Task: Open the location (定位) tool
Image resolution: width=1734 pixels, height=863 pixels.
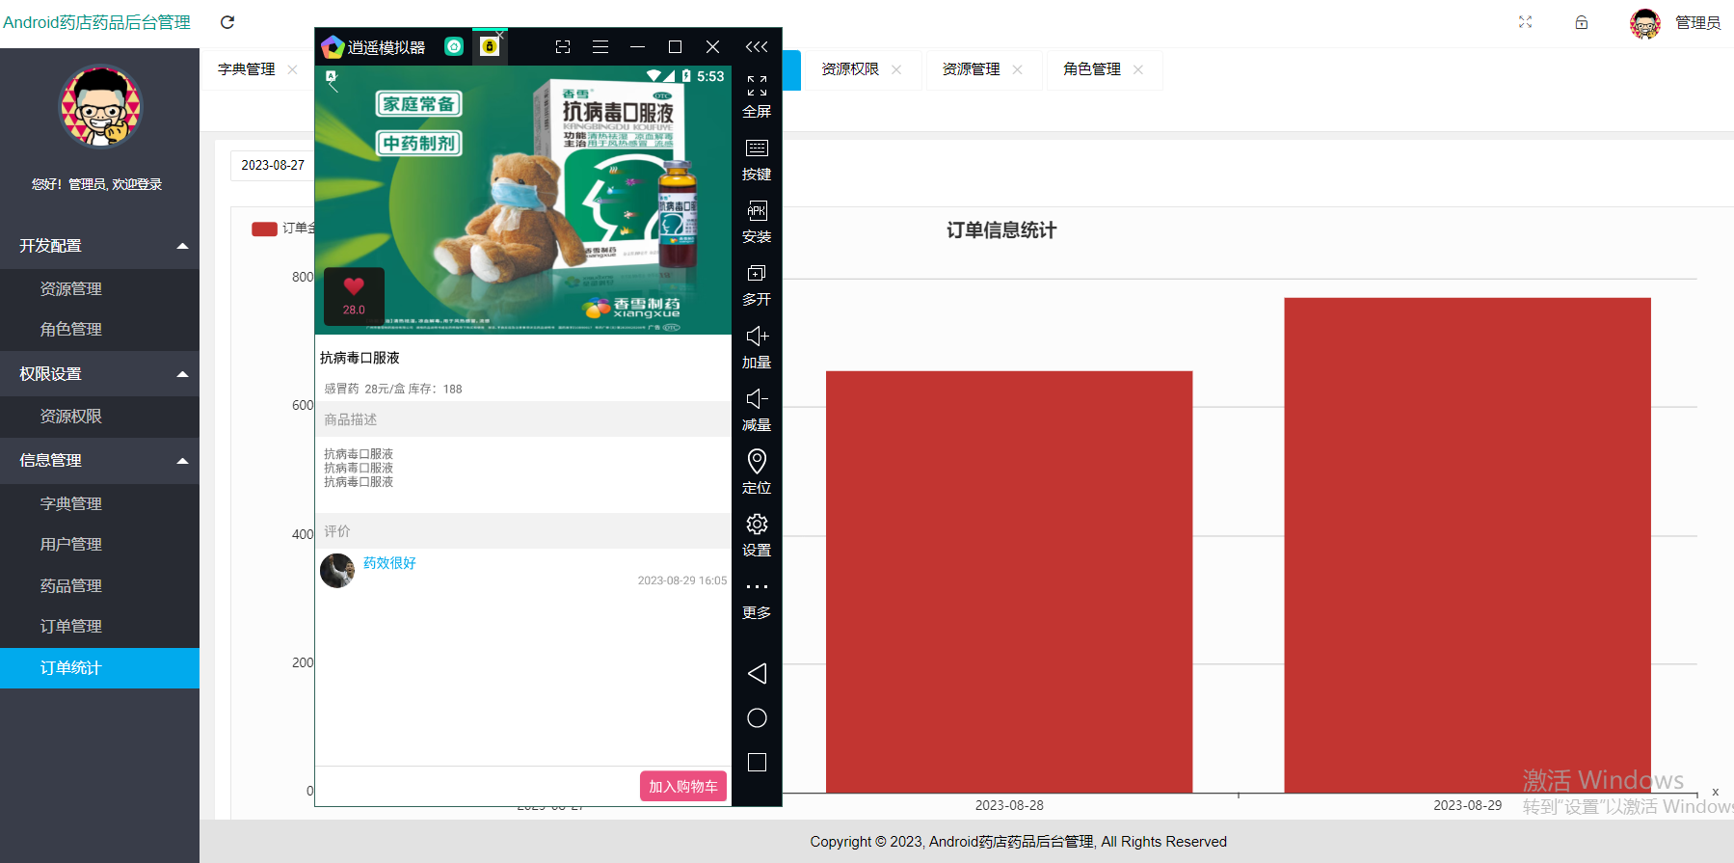Action: tap(757, 472)
